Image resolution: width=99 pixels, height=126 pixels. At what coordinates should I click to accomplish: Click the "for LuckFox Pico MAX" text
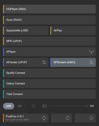[17, 120]
